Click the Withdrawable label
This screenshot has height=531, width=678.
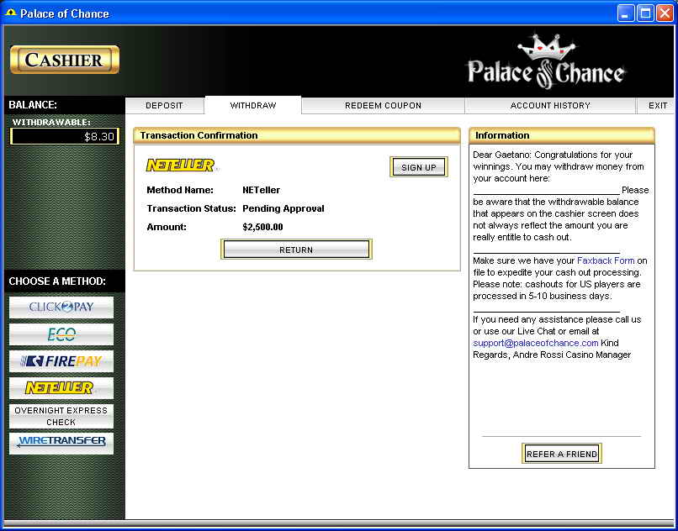click(x=51, y=123)
